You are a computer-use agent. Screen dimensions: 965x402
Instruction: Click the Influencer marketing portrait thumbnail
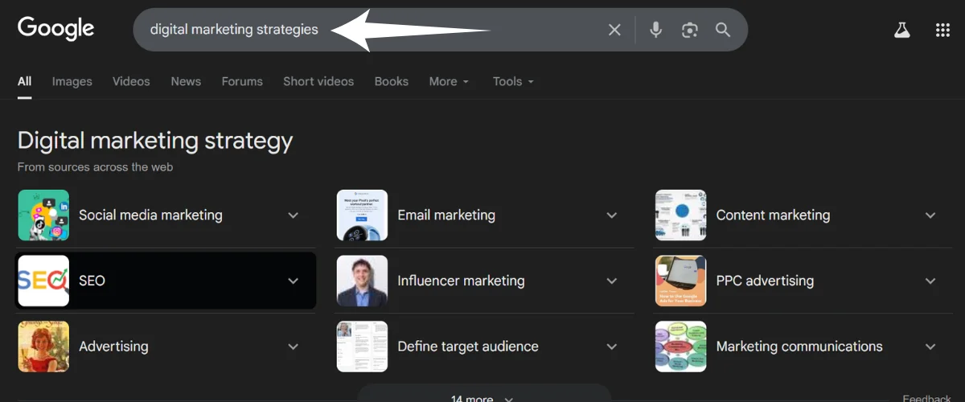(x=362, y=281)
